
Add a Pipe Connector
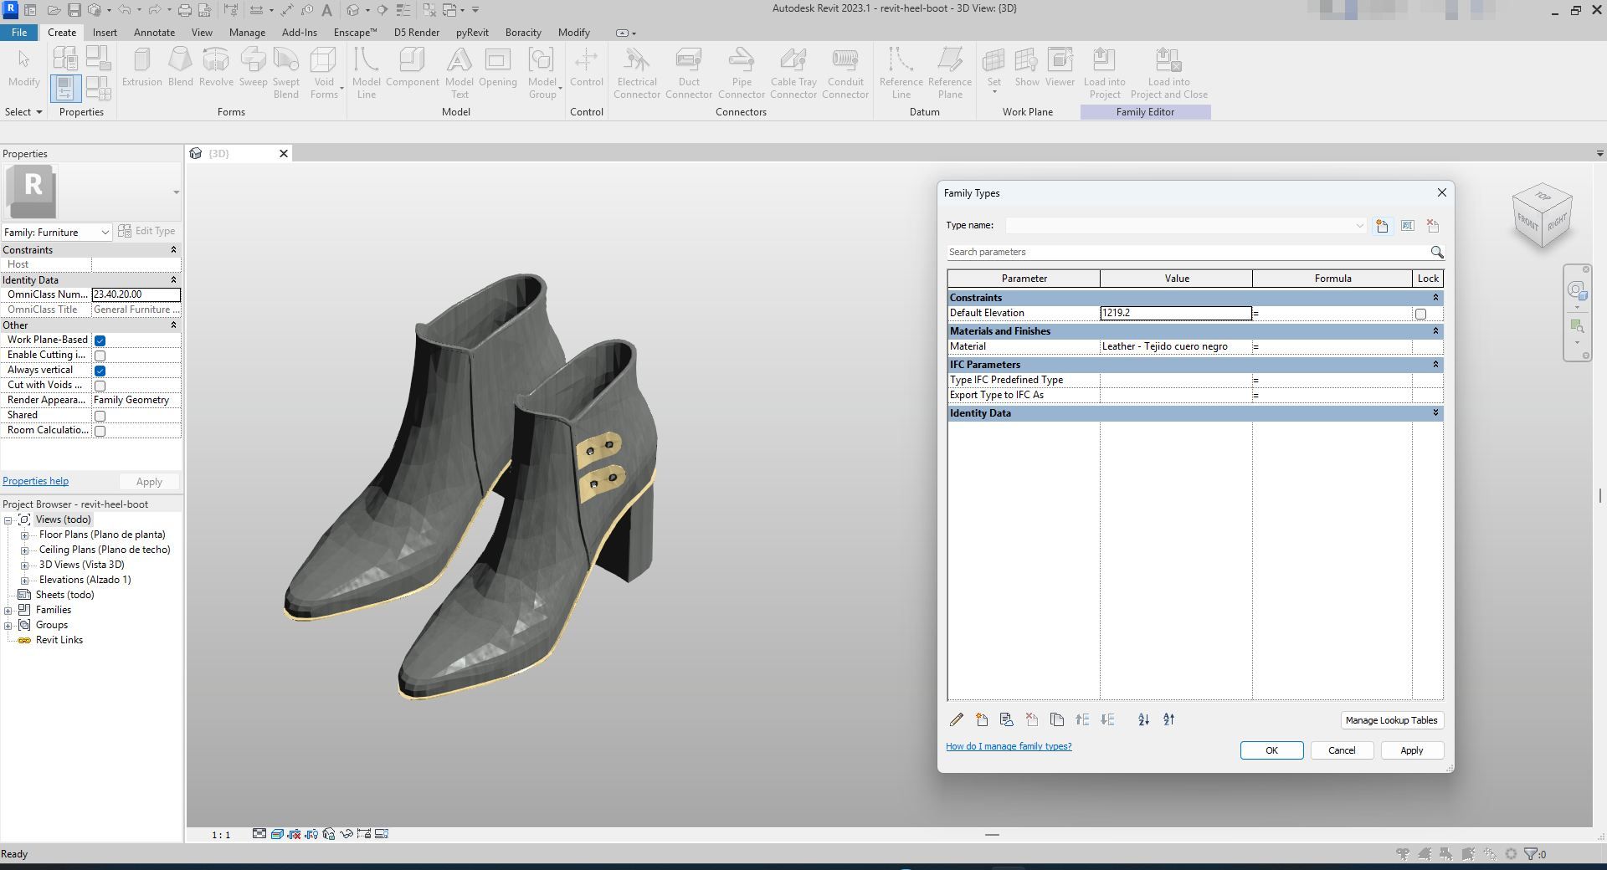pyautogui.click(x=742, y=73)
